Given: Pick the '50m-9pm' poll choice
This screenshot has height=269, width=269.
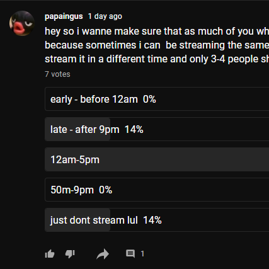Looking at the screenshot, I should point(157,190).
